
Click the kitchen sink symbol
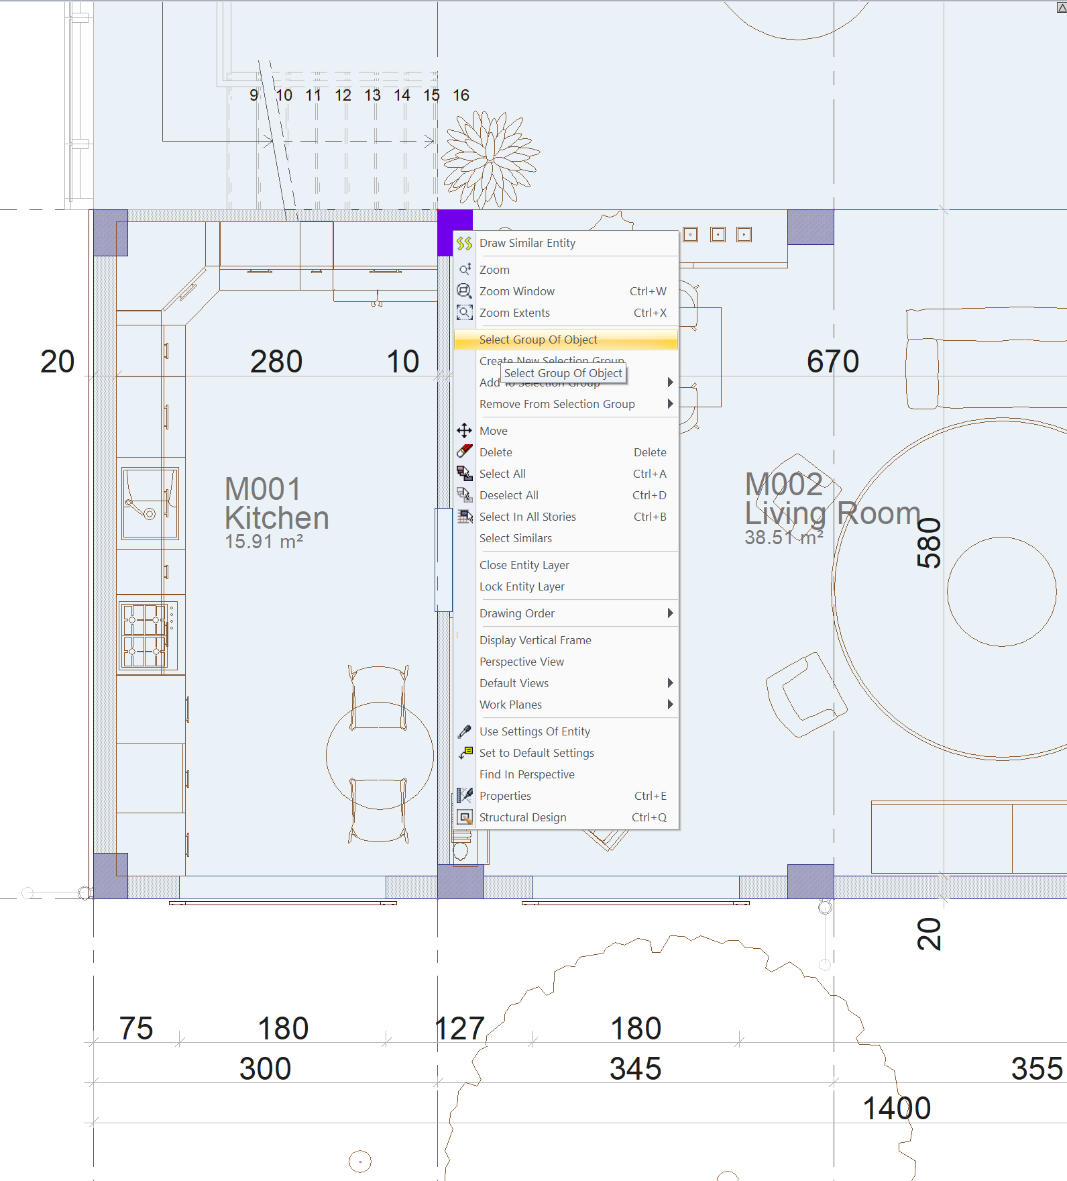click(150, 504)
